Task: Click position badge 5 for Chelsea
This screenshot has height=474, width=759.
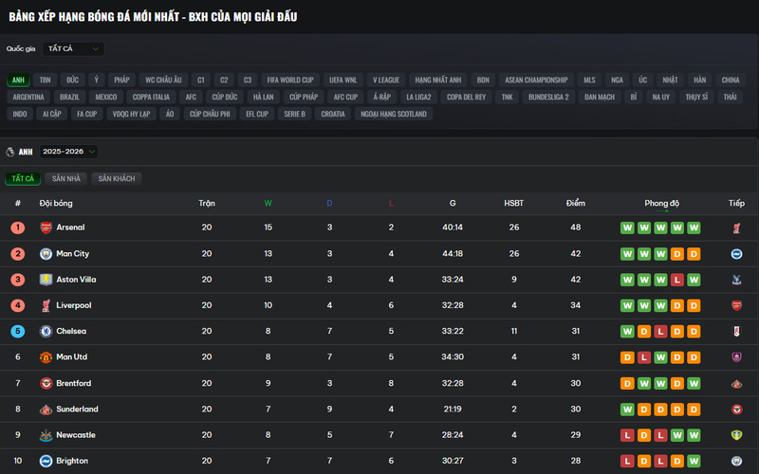Action: pos(17,332)
